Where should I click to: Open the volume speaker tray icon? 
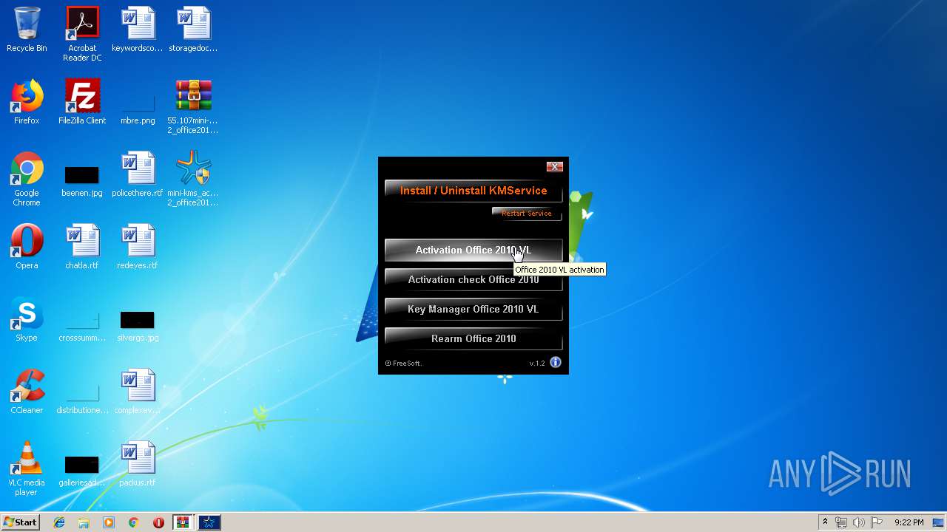click(859, 522)
